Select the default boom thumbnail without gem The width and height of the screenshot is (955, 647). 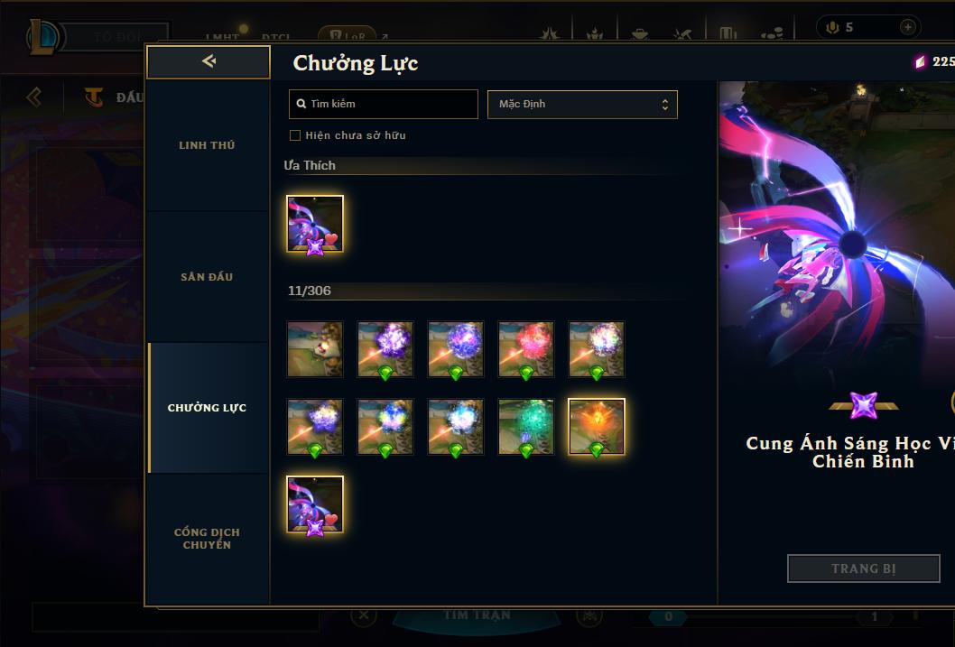click(315, 349)
